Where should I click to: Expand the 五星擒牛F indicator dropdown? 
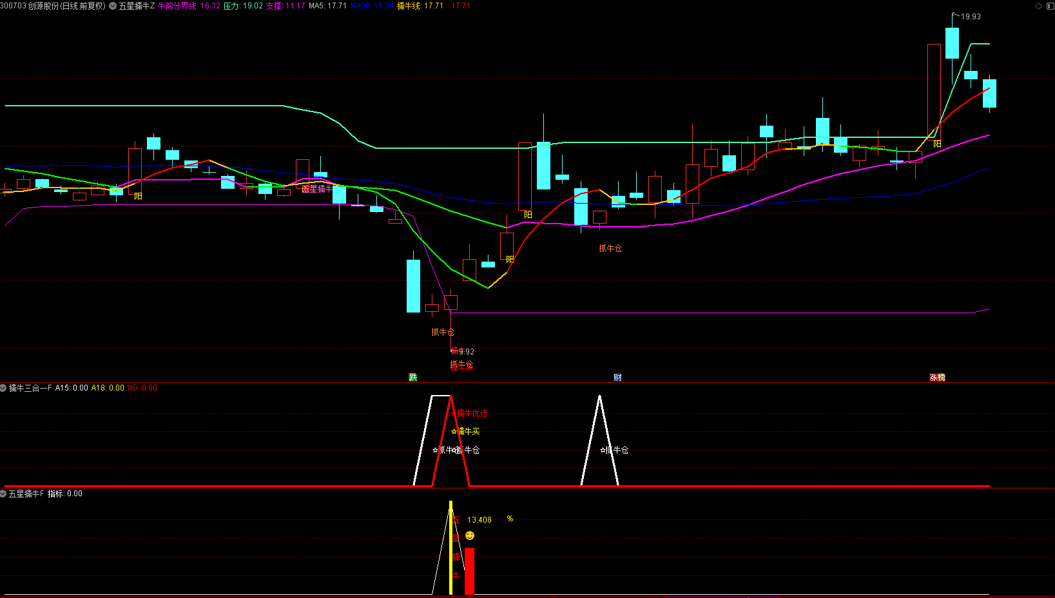pyautogui.click(x=3, y=494)
